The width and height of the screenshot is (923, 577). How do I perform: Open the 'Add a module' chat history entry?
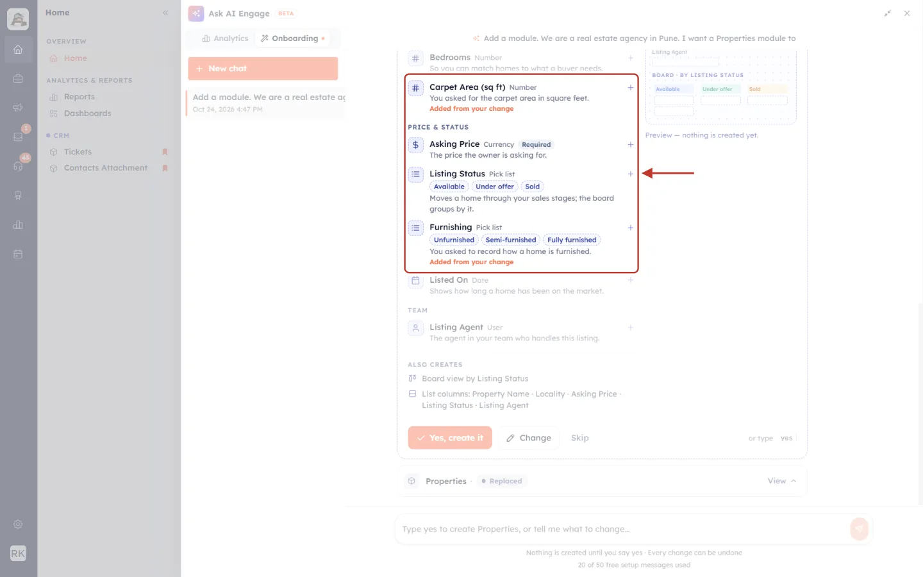(267, 103)
